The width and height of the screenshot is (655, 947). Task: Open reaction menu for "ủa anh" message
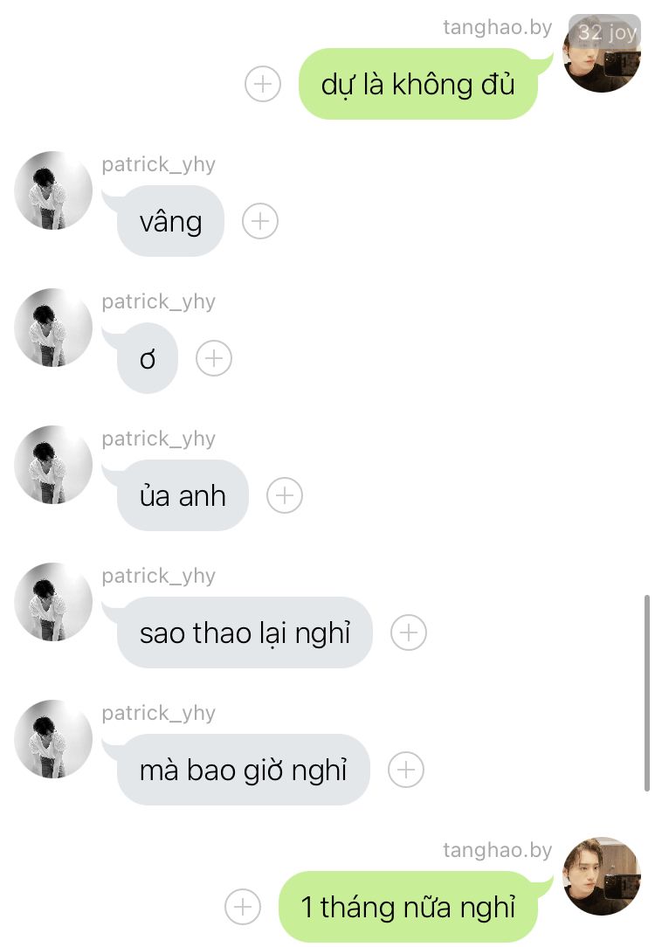coord(285,495)
